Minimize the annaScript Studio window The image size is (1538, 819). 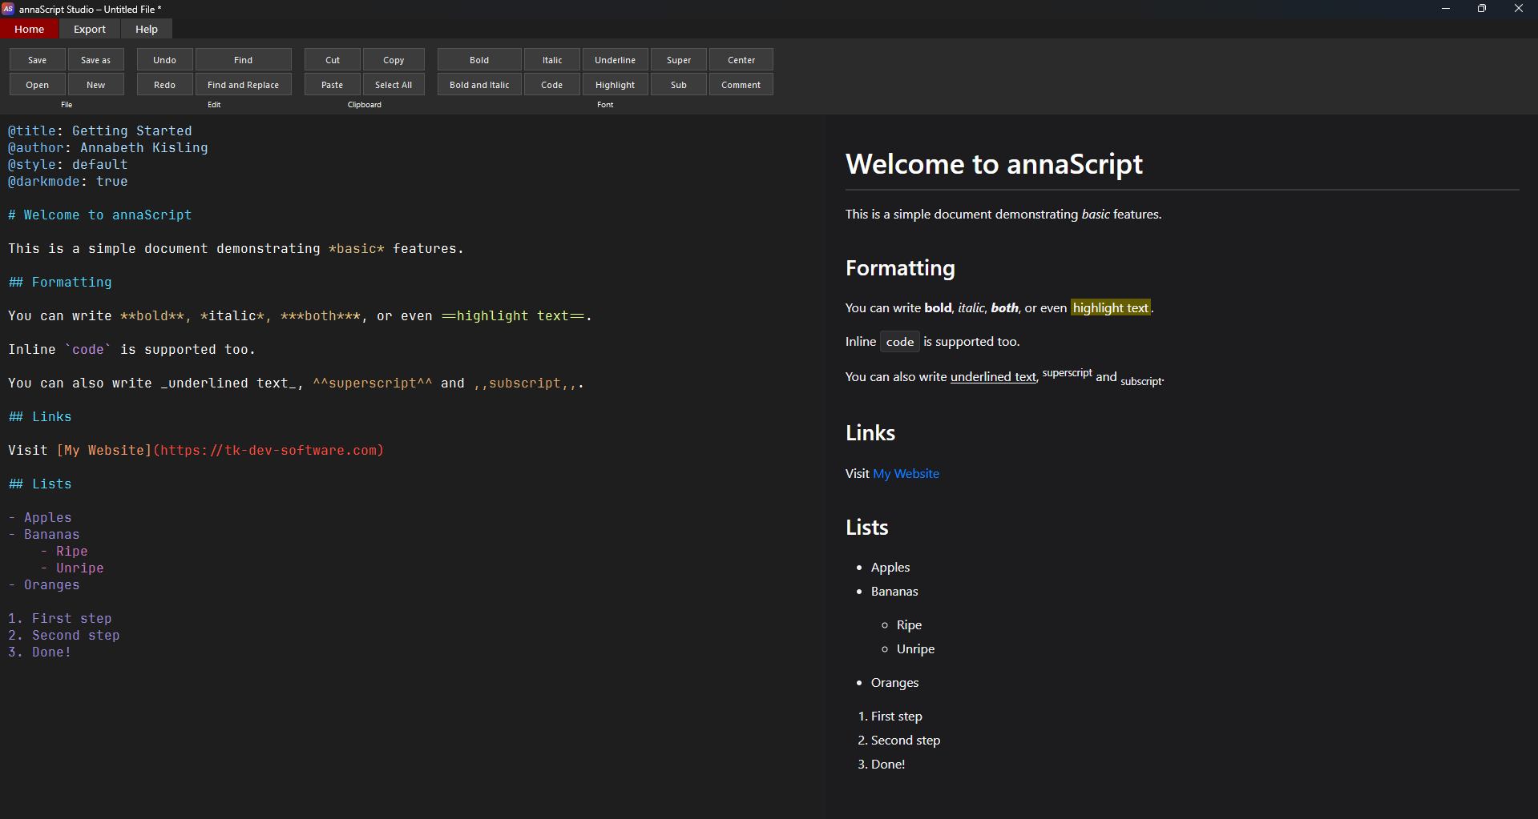point(1446,9)
